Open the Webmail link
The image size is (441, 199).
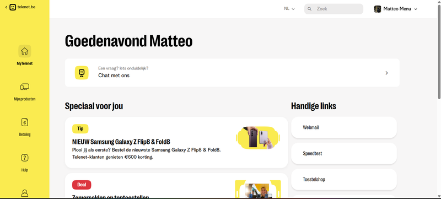(343, 127)
